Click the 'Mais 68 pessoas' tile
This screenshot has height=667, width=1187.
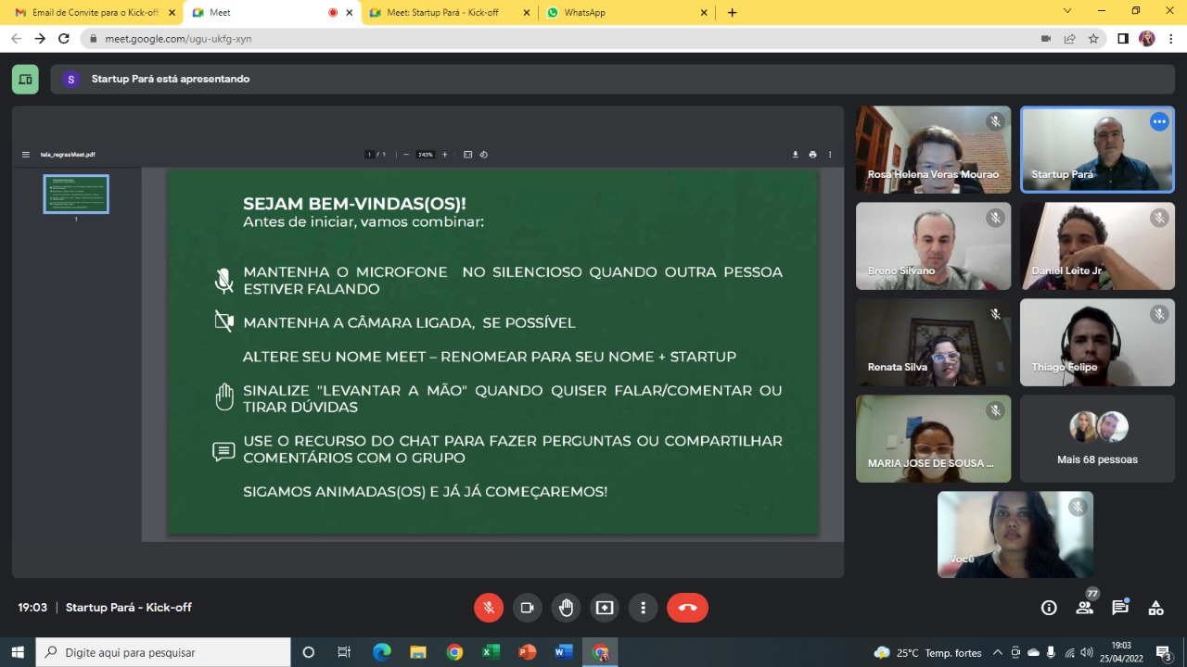(1097, 439)
